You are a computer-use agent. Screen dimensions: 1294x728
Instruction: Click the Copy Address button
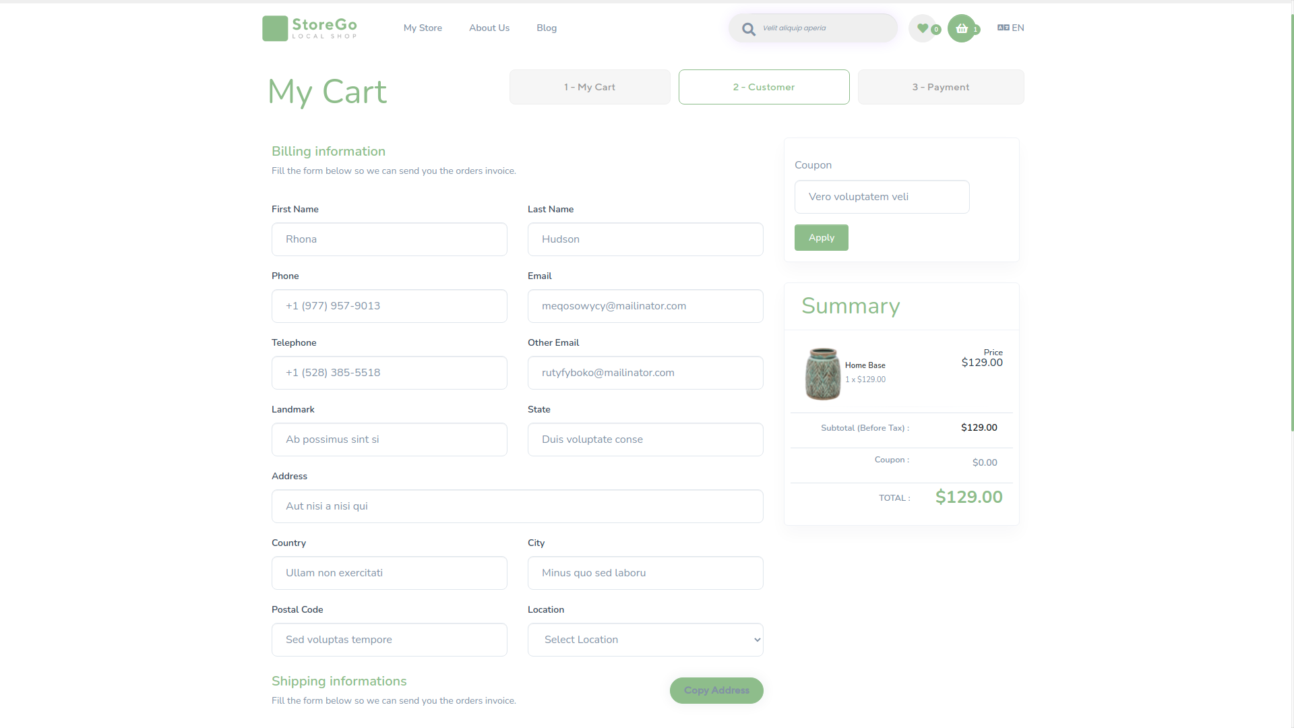point(716,690)
